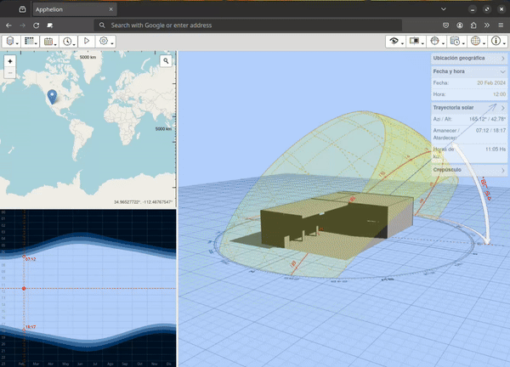Click the sun-path diagram circle icon
The width and height of the screenshot is (510, 367).
435,41
